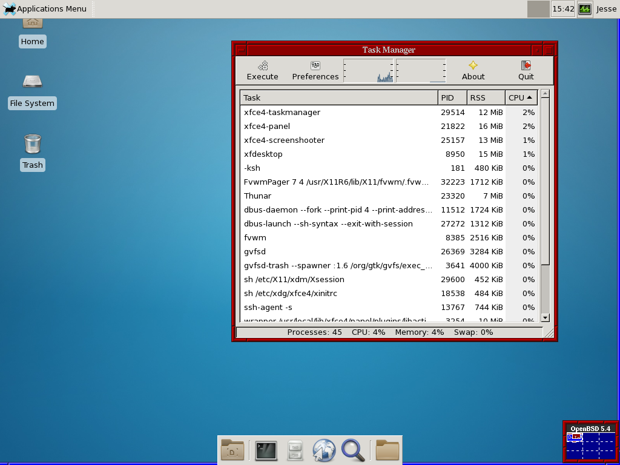The image size is (620, 465).
Task: Click the 15:42 panel clock
Action: (563, 8)
